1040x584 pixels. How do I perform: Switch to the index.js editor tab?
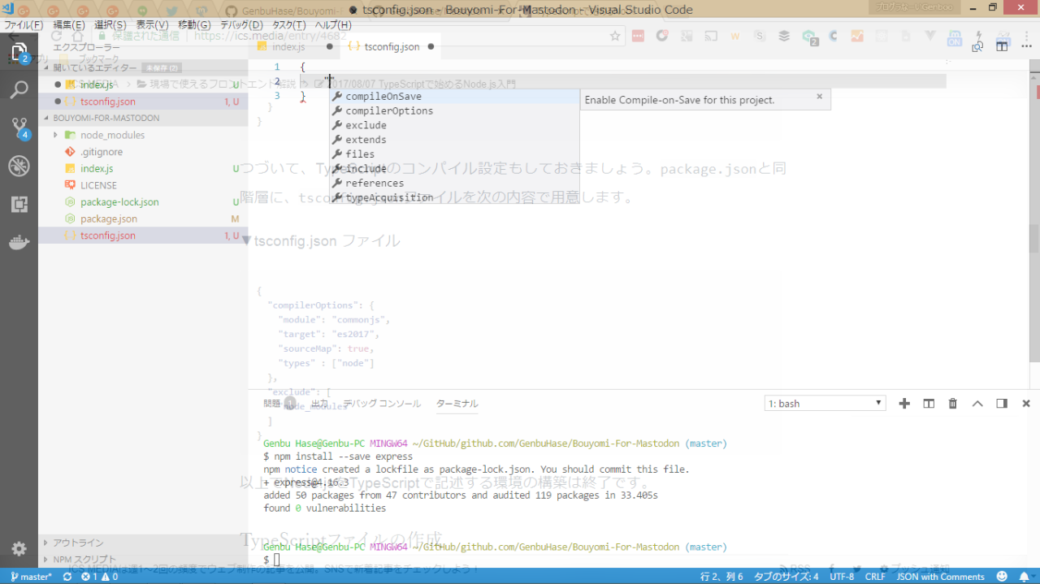coord(288,46)
